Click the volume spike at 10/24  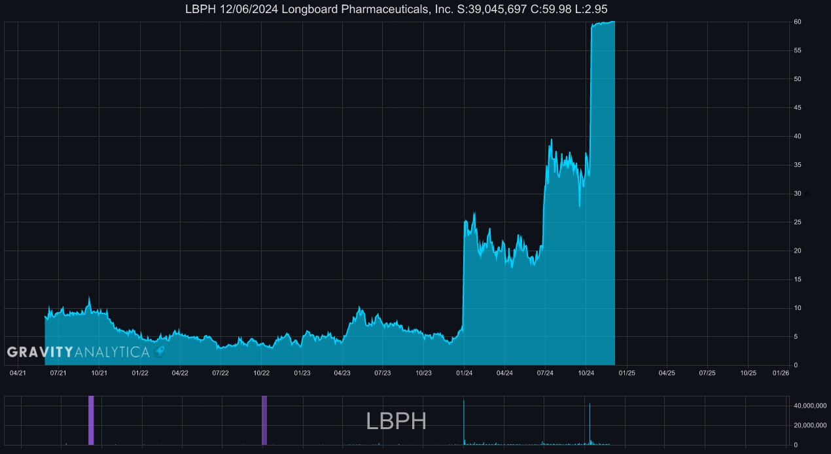pos(590,424)
